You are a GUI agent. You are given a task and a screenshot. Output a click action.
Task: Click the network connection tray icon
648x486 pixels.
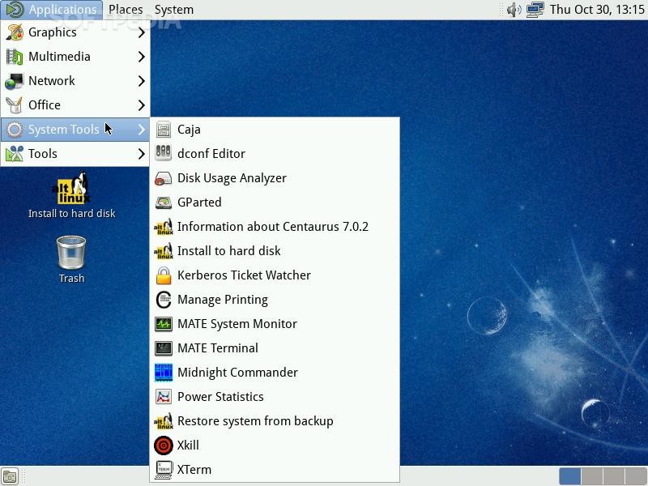click(x=535, y=10)
